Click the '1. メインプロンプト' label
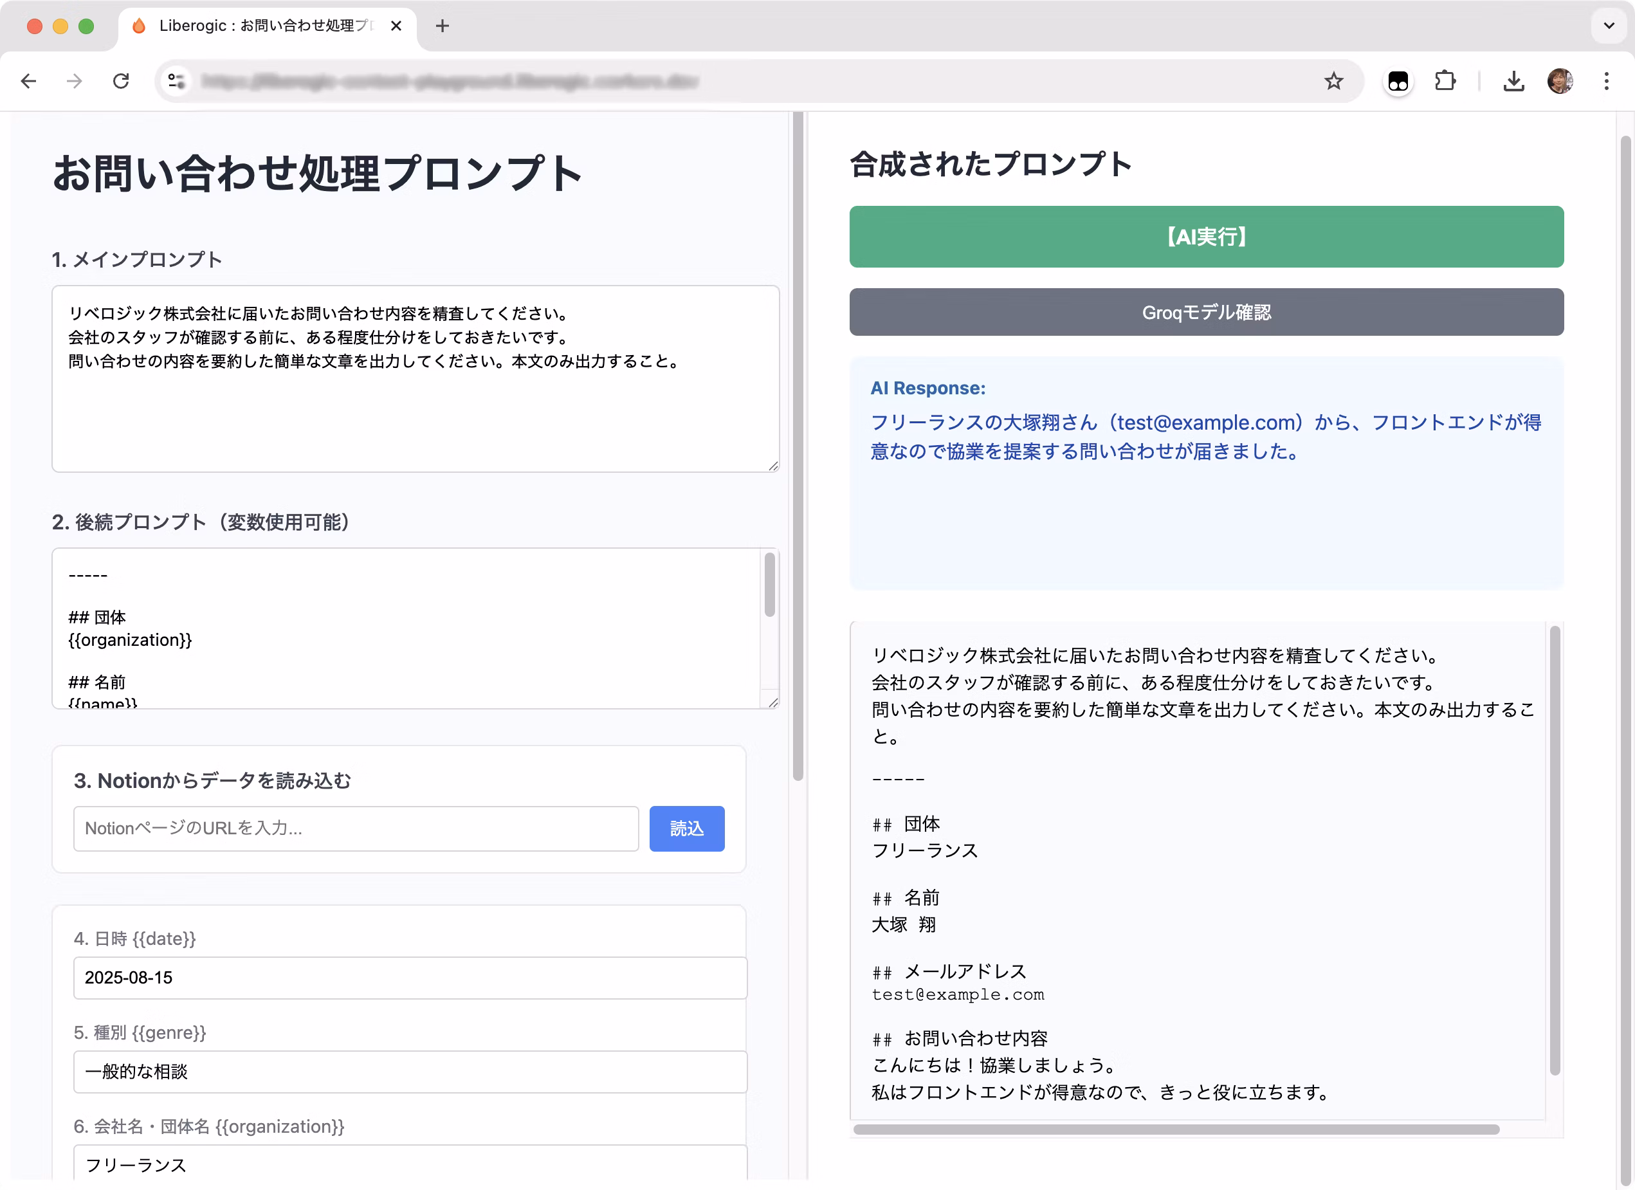1635x1190 pixels. click(x=136, y=259)
